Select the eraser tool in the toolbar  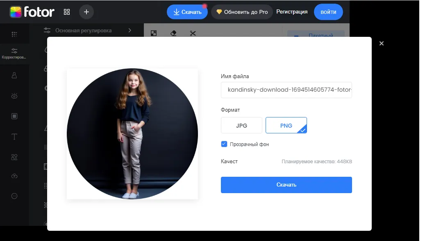tap(173, 33)
